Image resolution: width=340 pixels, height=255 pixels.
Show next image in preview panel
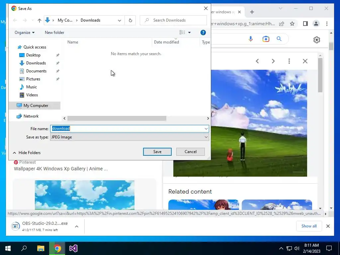[273, 61]
